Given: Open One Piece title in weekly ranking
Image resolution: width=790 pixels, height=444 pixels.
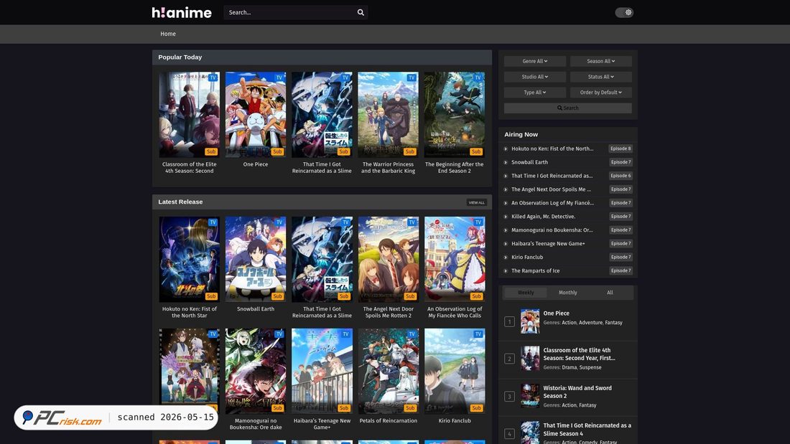Looking at the screenshot, I should (x=556, y=313).
